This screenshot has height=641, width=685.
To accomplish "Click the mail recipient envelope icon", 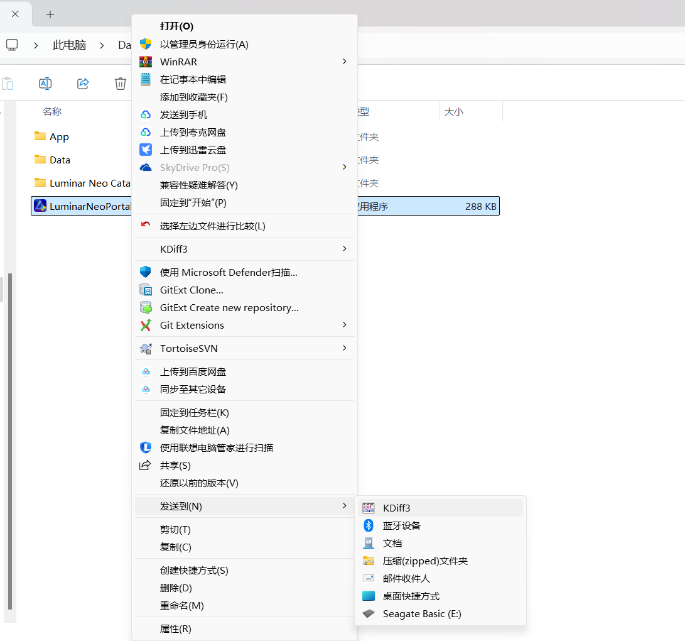I will (x=369, y=578).
